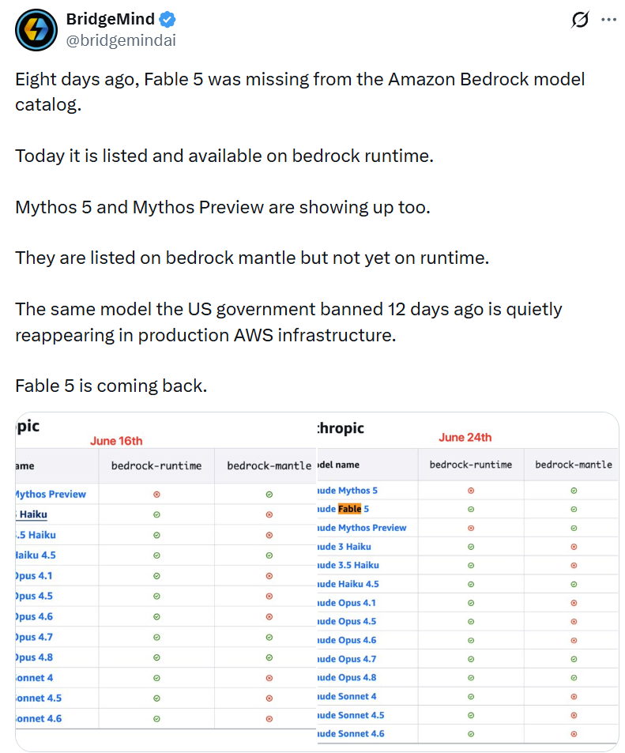Click red status icon for Mythos 5 runtime
Screen dimensions: 625x753
click(x=471, y=491)
